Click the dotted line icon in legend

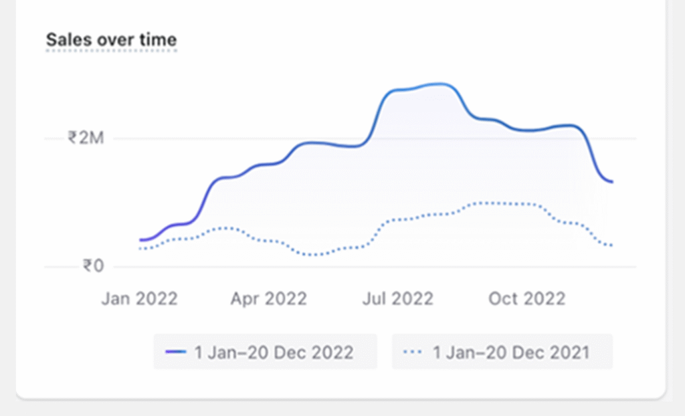click(x=413, y=352)
